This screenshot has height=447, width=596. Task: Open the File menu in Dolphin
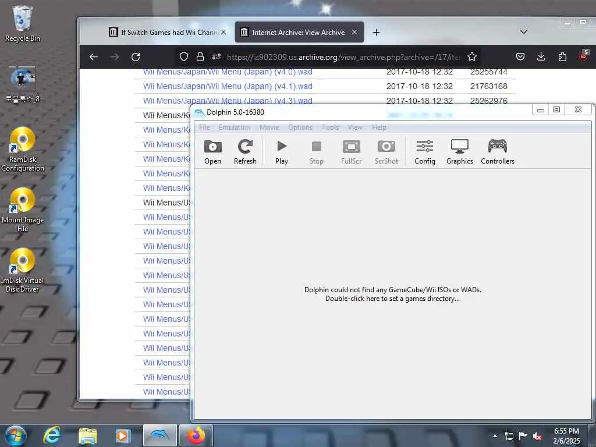pos(204,127)
